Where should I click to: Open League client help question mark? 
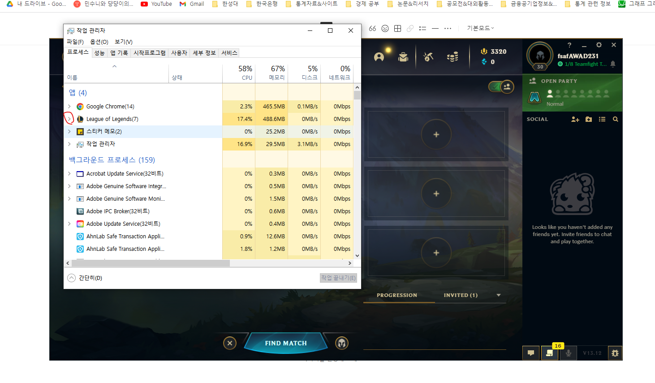pos(569,45)
